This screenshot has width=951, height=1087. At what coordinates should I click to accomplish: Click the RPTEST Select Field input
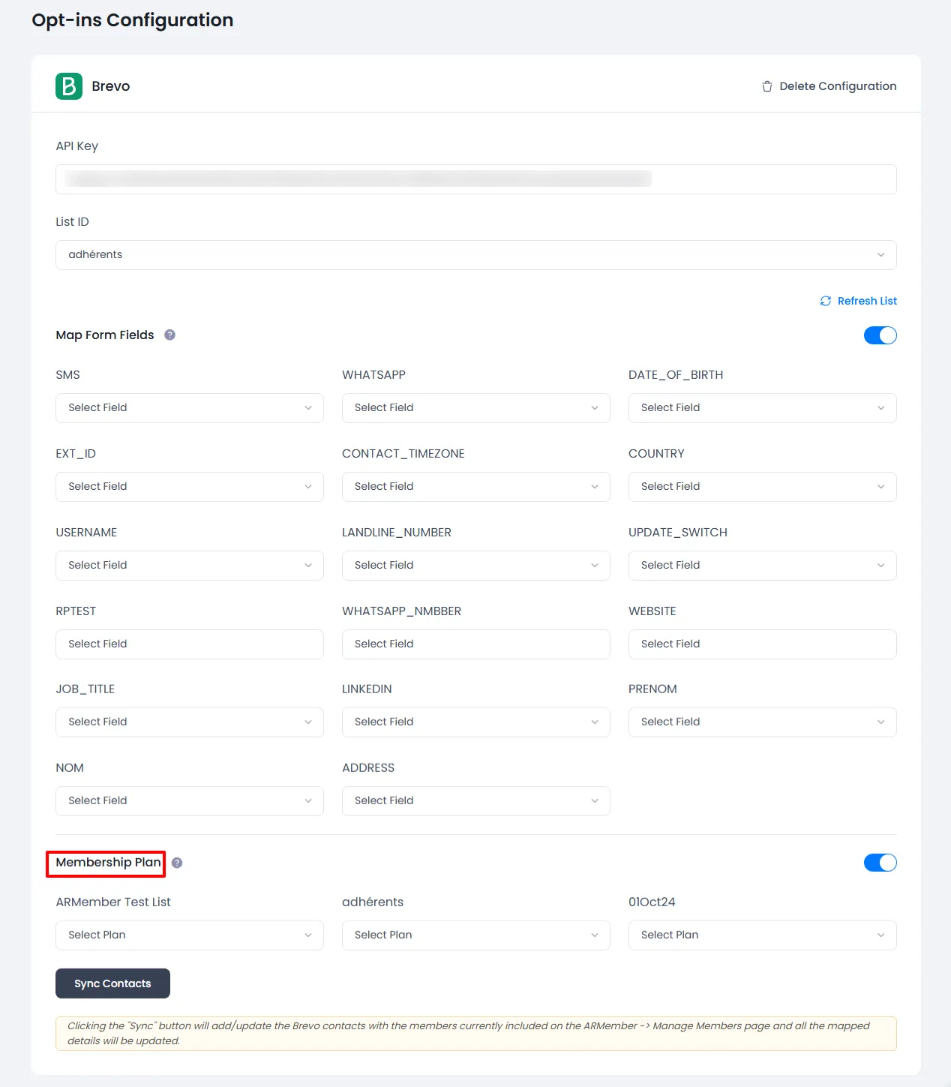(x=189, y=644)
